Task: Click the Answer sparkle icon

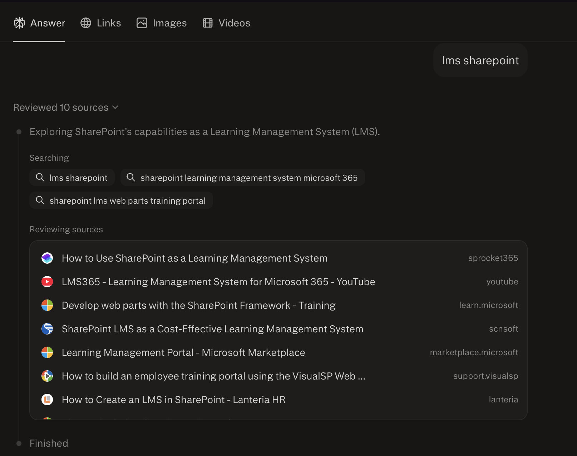Action: (x=19, y=23)
